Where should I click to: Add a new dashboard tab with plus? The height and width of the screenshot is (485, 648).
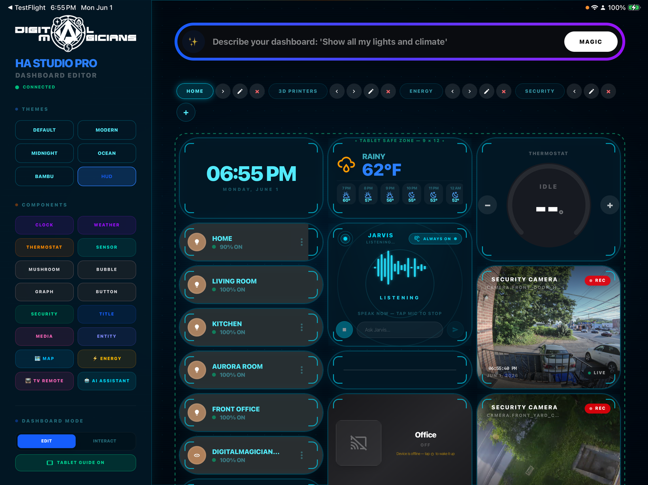[x=186, y=112]
